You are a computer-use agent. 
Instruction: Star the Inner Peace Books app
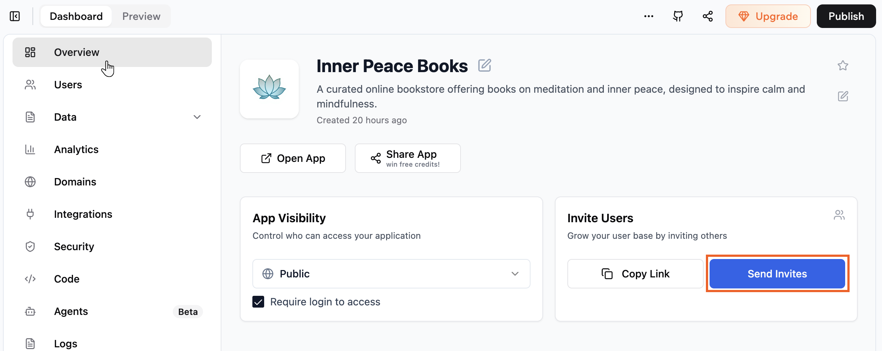pyautogui.click(x=843, y=65)
